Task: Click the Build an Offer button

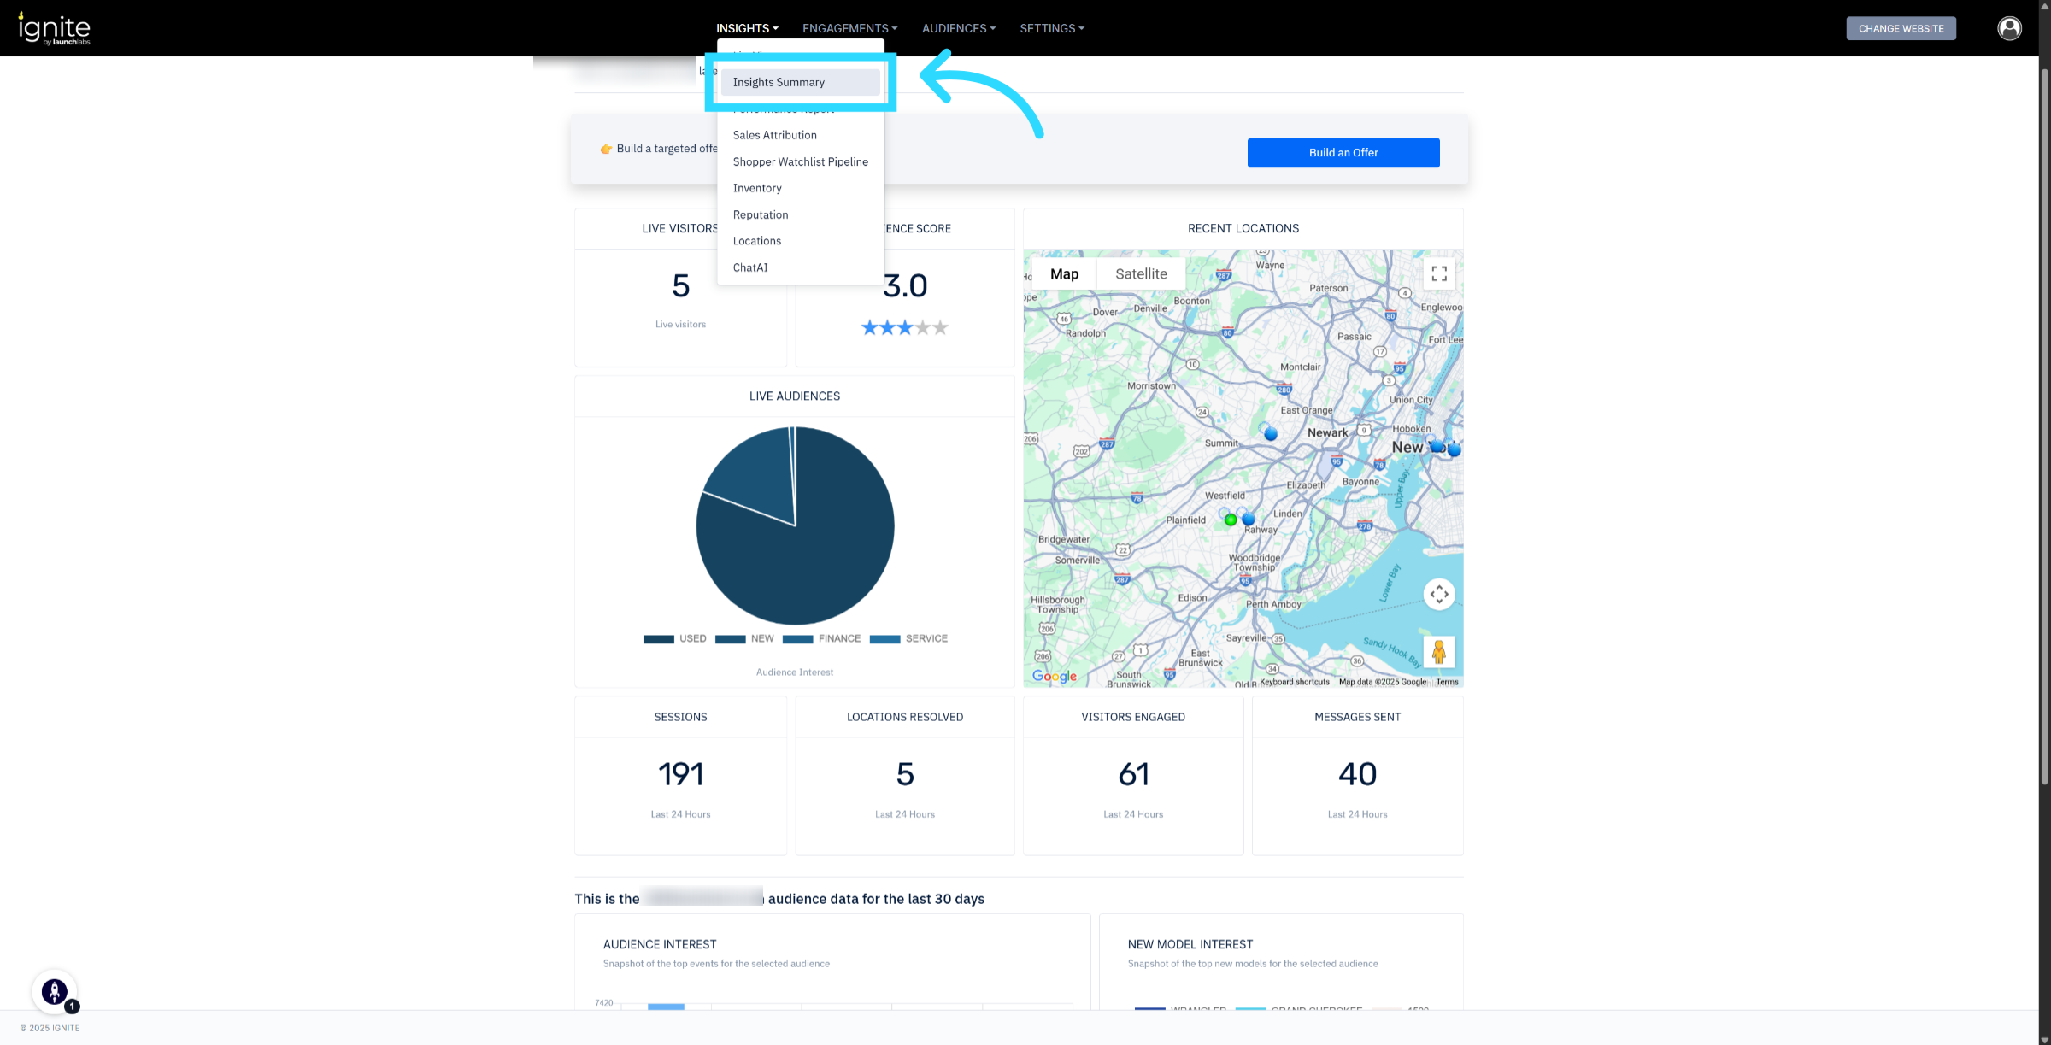Action: pos(1343,152)
